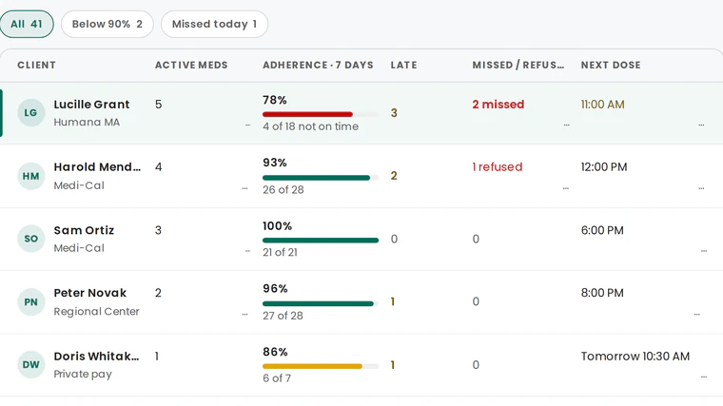Open the Missed today filter
Screen dimensions: 723x406
(x=214, y=24)
